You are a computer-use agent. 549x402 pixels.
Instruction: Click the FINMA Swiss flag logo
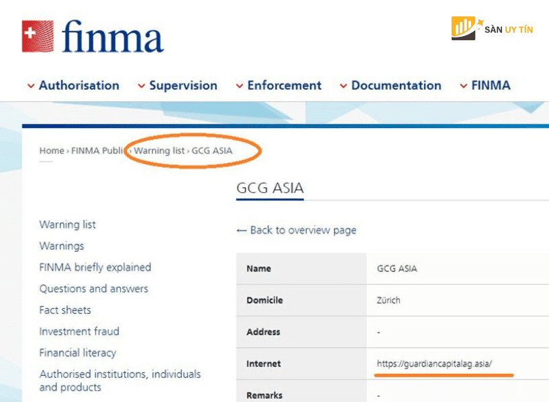coord(38,36)
